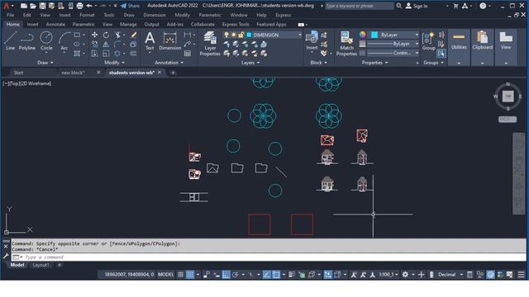
Task: Open the Format menu
Action: click(x=87, y=15)
